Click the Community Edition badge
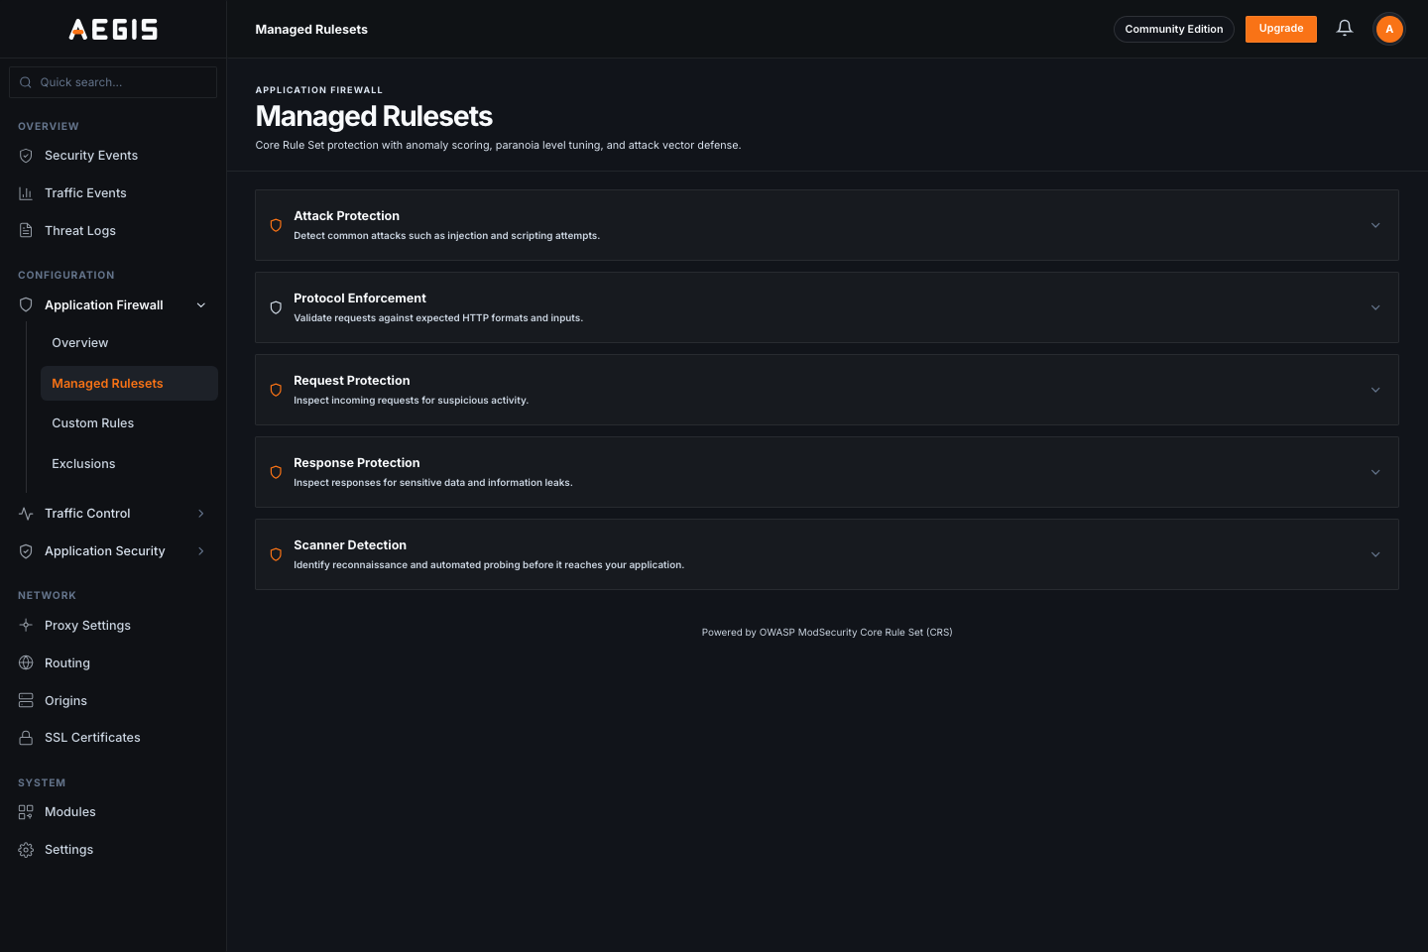Viewport: 1428px width, 952px height. tap(1174, 29)
